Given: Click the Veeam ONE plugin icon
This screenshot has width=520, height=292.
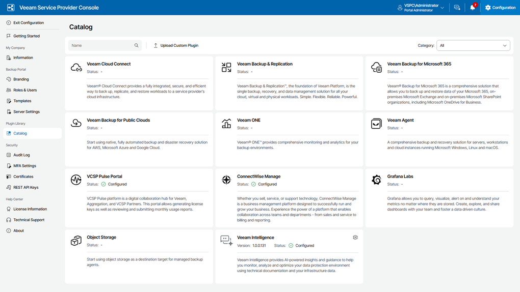Looking at the screenshot, I should pos(226,124).
